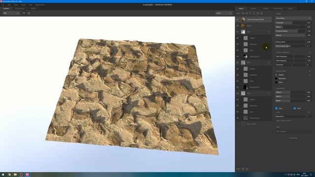Viewport: 315px width, 177px height.
Task: Click the icon at the right of the Albedo row
Action: pyautogui.click(x=310, y=75)
